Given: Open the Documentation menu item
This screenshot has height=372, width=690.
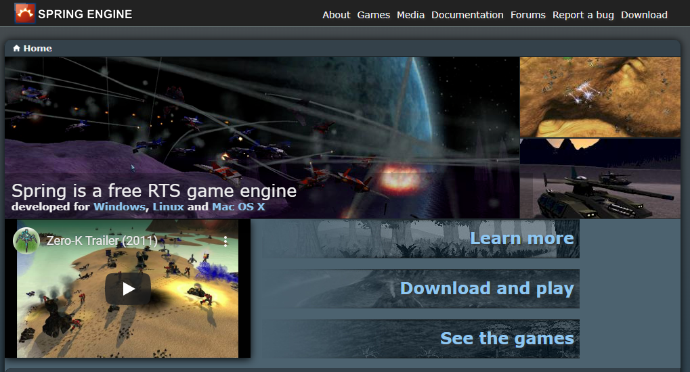Looking at the screenshot, I should point(467,15).
